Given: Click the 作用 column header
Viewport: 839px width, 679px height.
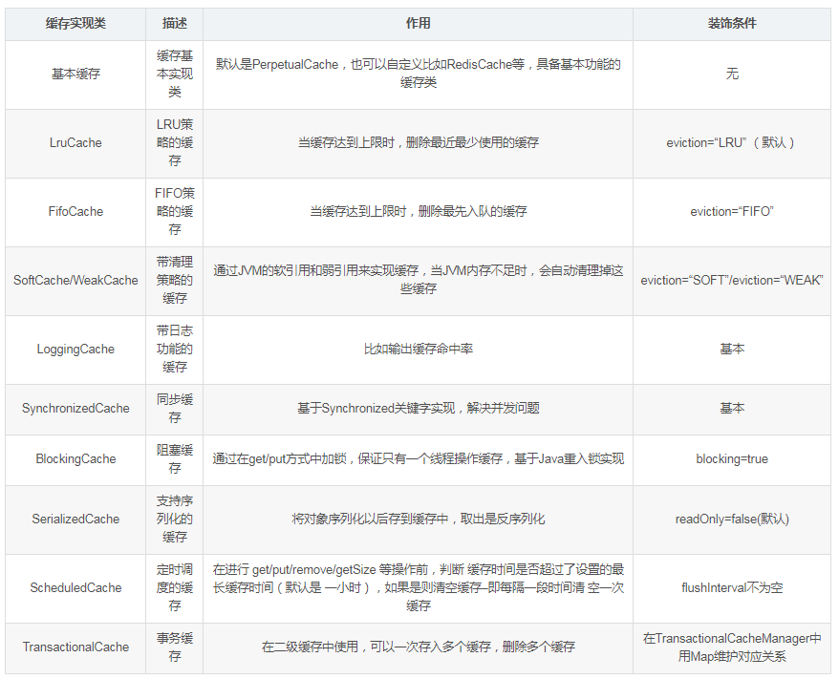Looking at the screenshot, I should (x=418, y=24).
